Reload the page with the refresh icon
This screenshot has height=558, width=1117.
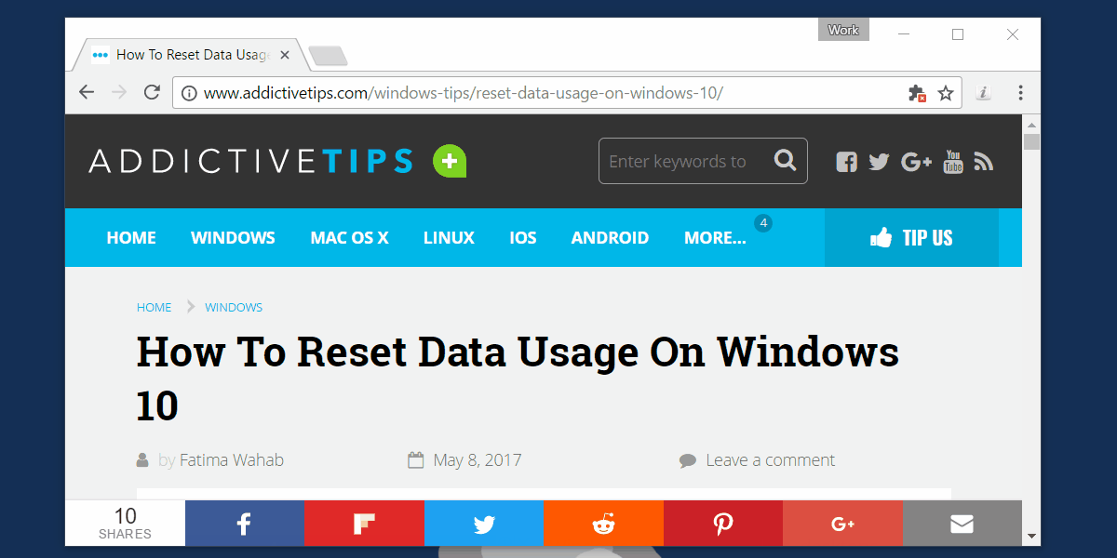(x=152, y=92)
